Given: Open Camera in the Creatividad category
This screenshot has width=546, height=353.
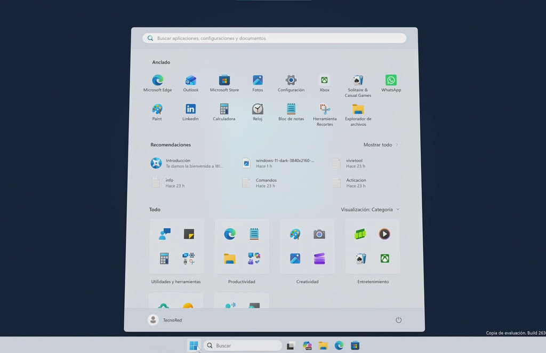Looking at the screenshot, I should (319, 234).
